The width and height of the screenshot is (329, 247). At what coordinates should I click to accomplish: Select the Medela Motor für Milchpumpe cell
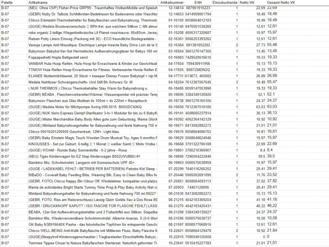coord(92,107)
